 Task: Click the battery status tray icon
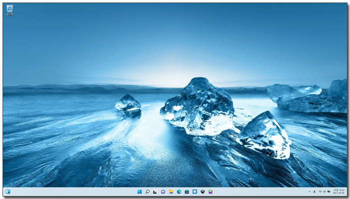(329, 192)
